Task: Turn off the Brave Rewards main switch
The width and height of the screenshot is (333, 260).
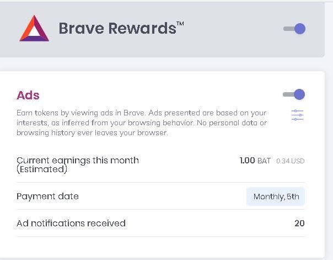Action: (294, 29)
